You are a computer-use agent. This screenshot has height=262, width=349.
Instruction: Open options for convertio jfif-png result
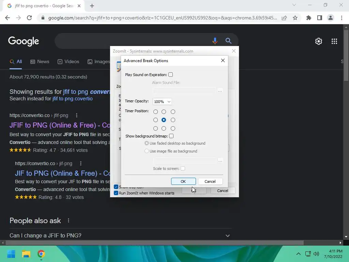pos(77,115)
